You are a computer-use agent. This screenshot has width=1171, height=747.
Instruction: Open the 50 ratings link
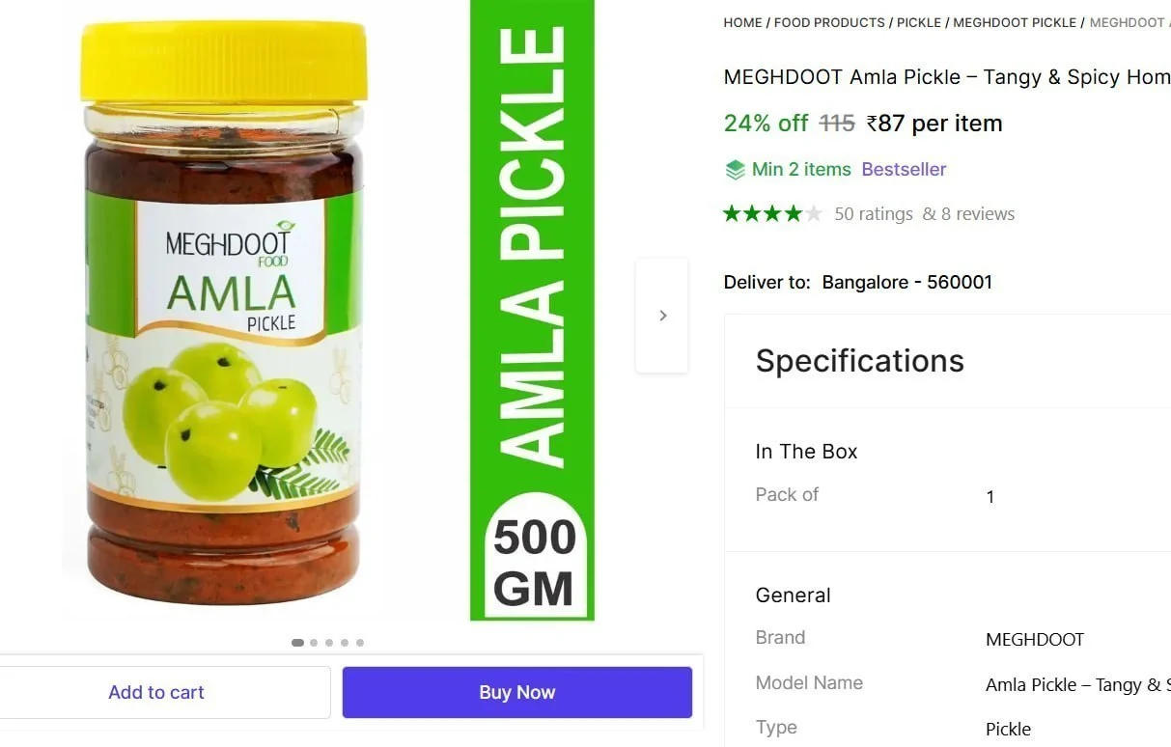pos(874,214)
